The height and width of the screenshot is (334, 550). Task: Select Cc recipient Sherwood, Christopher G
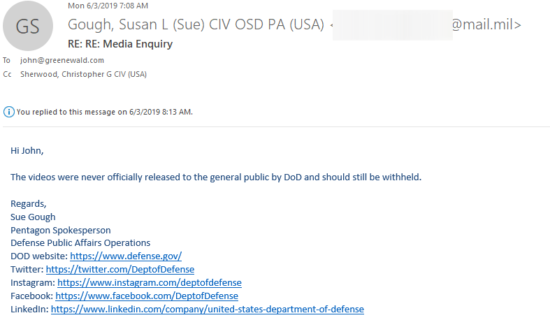pos(83,74)
